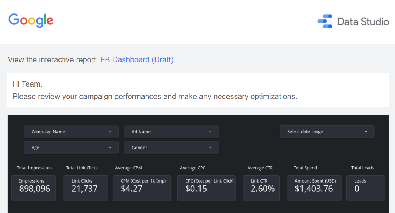Click the Ad Name dropdown arrow
Image resolution: width=395 pixels, height=213 pixels.
coord(210,132)
